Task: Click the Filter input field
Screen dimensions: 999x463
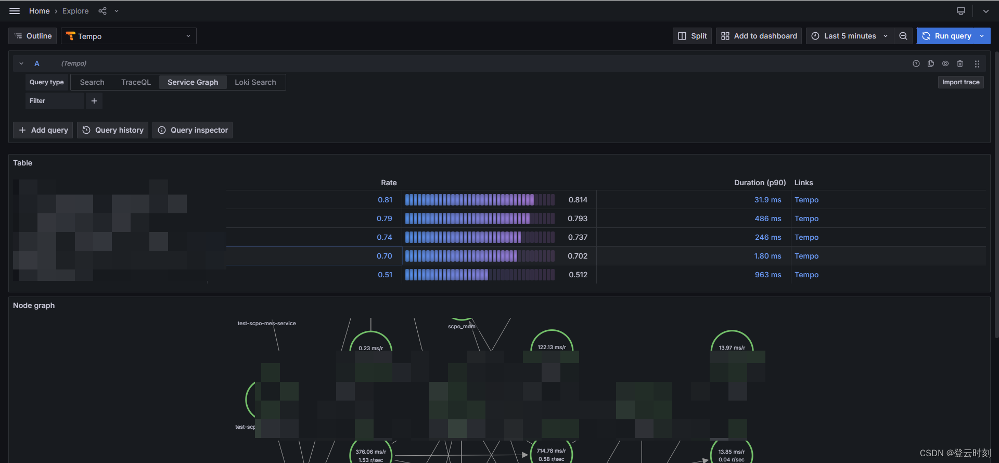Action: (55, 101)
